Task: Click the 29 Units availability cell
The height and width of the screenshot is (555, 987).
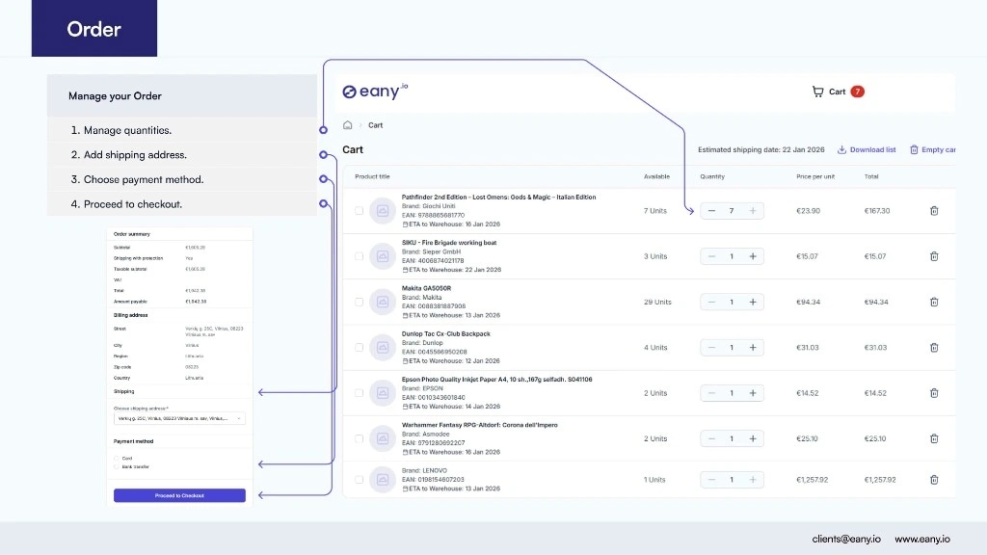Action: coord(657,302)
